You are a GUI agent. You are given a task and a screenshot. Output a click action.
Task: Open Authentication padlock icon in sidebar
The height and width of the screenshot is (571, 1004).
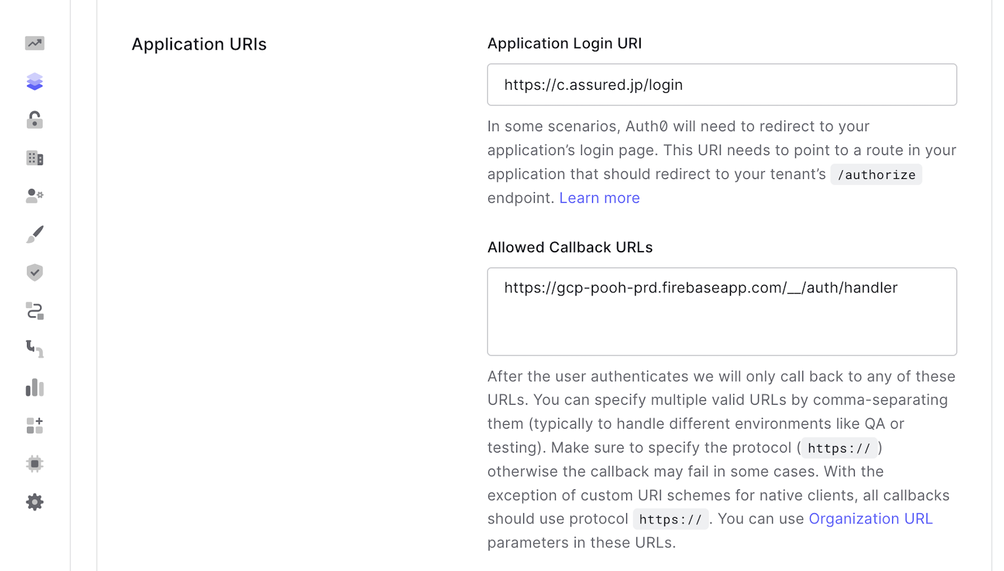[35, 120]
